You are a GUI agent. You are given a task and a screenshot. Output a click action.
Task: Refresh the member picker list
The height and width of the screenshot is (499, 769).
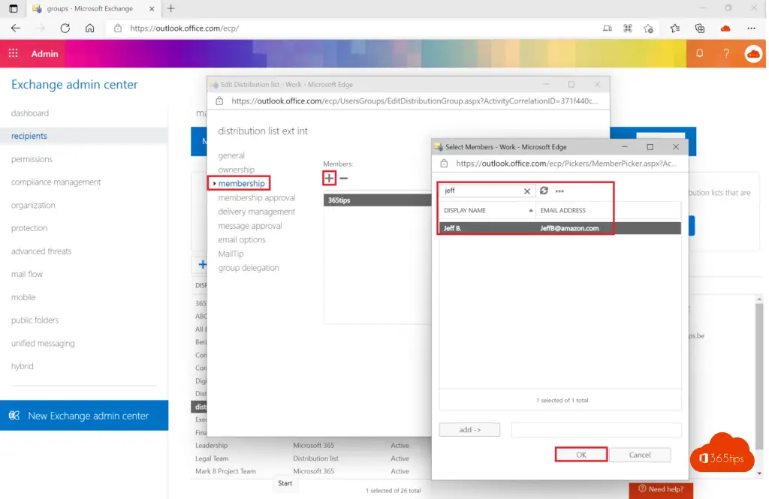[544, 191]
